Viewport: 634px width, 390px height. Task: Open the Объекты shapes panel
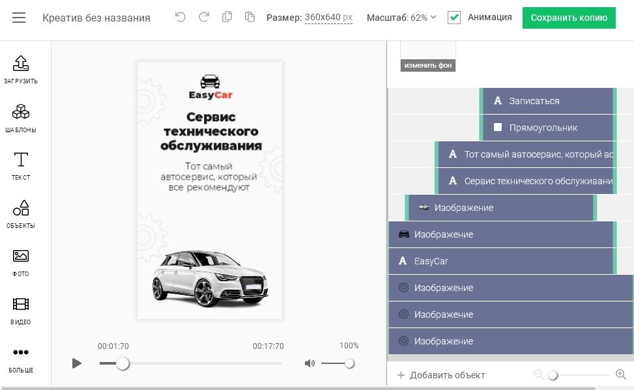click(21, 214)
